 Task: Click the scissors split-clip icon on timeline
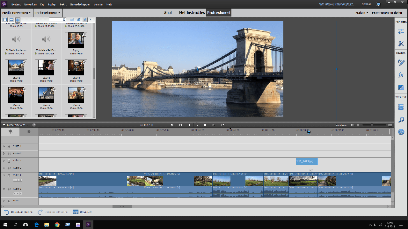tap(311, 170)
